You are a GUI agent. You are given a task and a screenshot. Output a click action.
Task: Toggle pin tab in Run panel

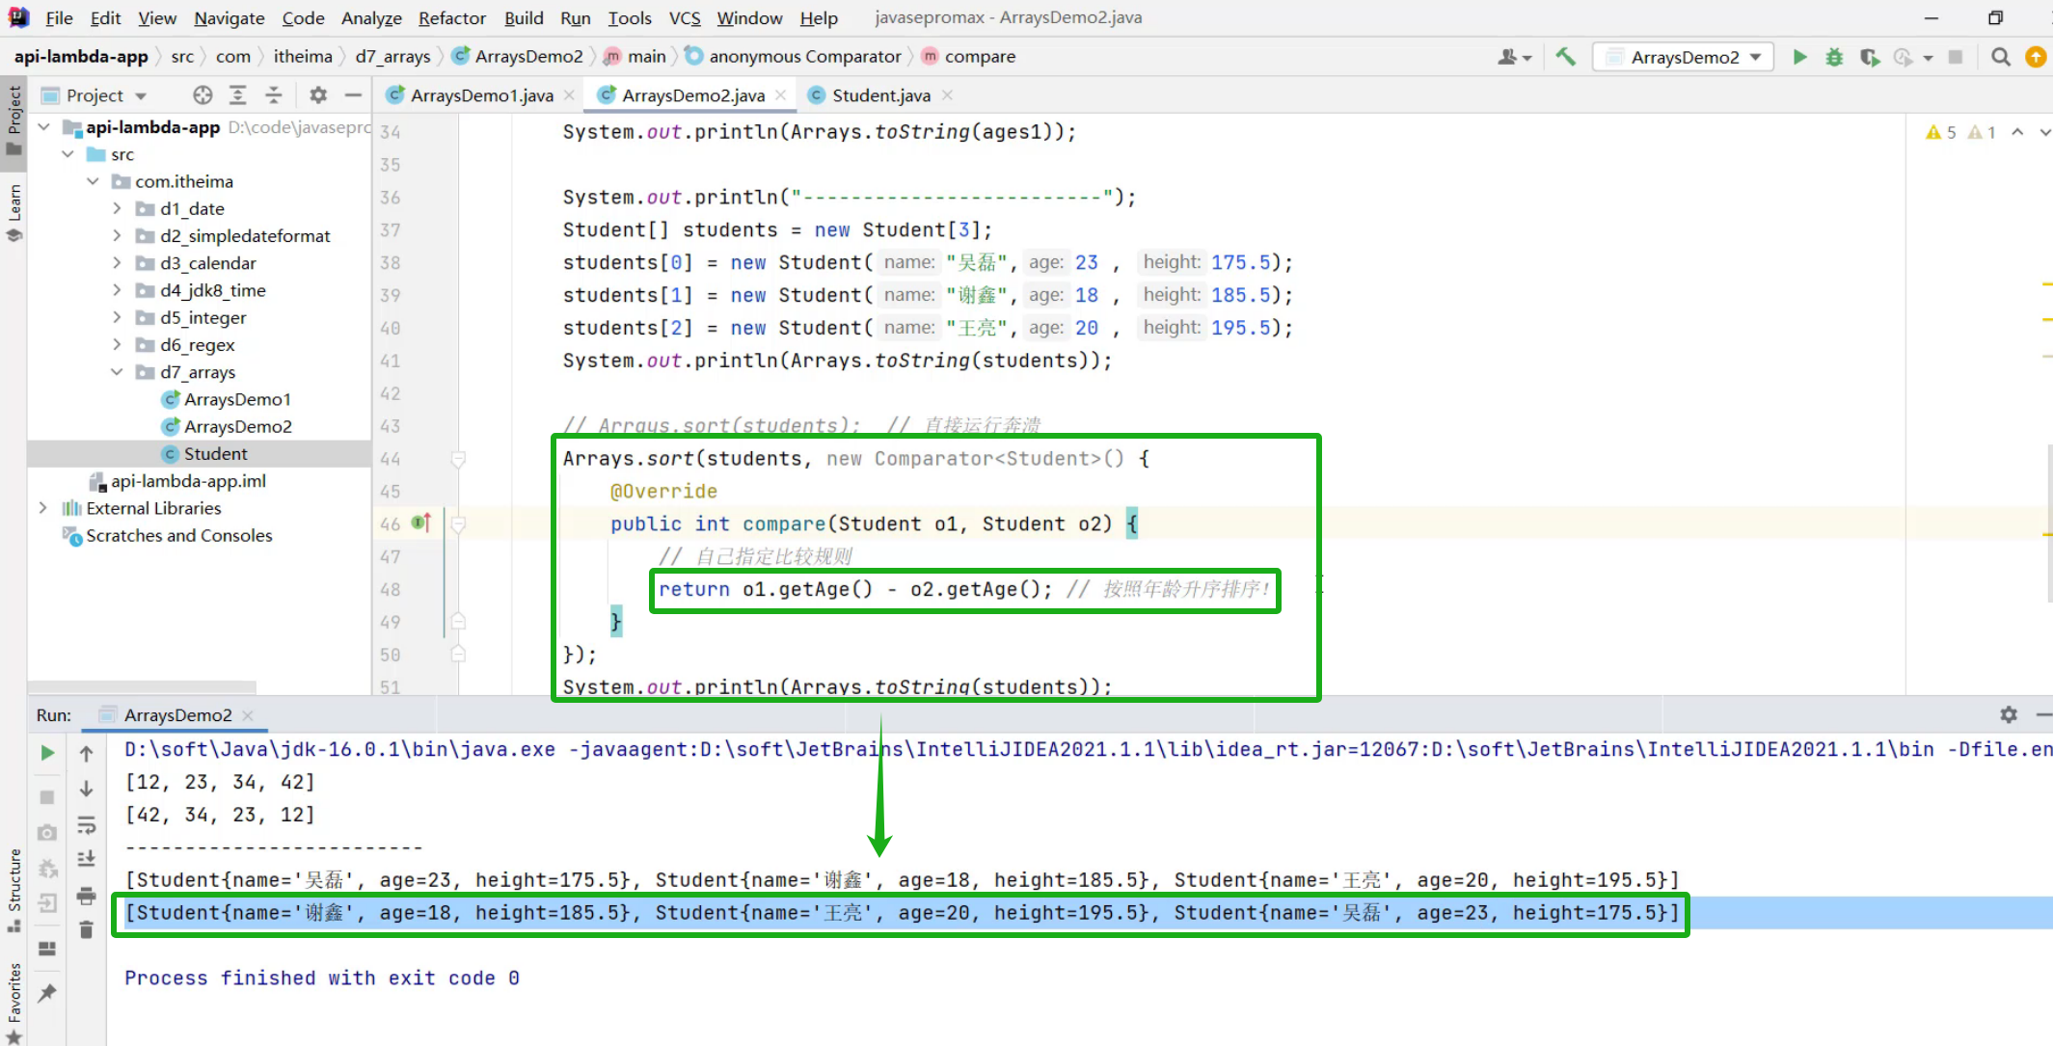click(46, 993)
